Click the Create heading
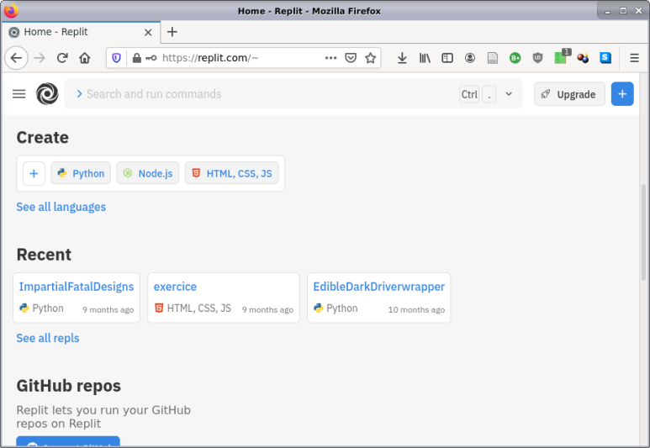 coord(43,137)
